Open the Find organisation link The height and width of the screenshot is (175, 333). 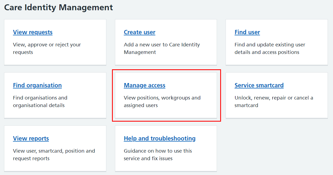point(37,85)
